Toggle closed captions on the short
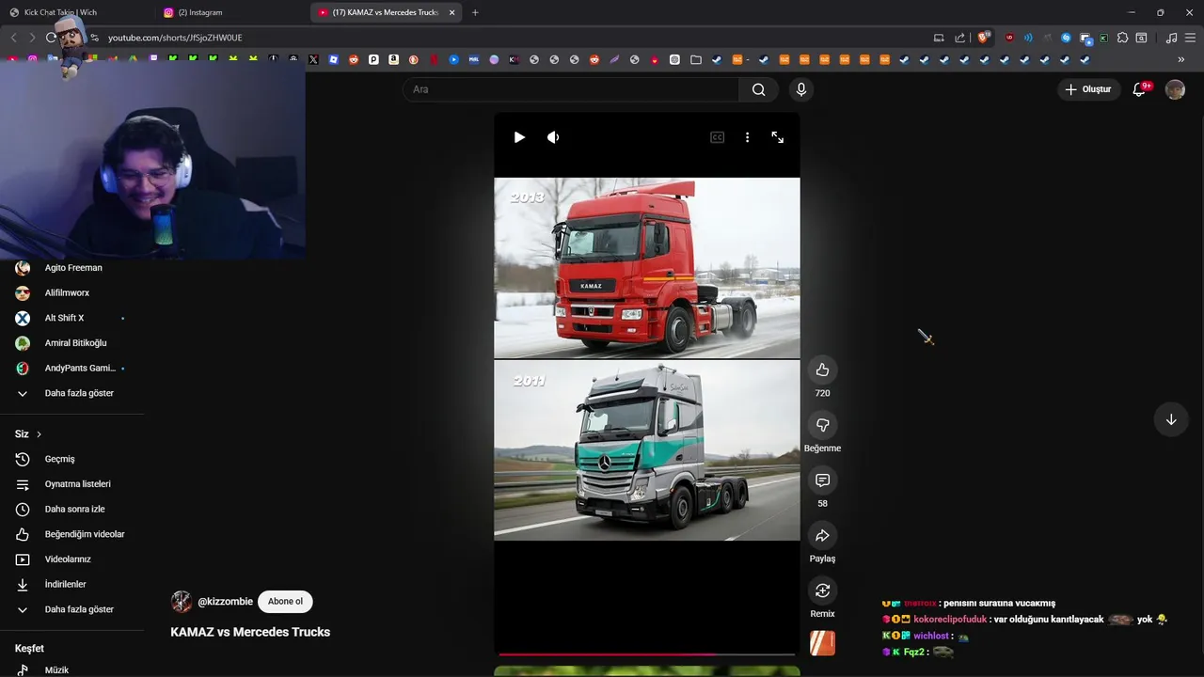This screenshot has height=677, width=1204. [717, 137]
